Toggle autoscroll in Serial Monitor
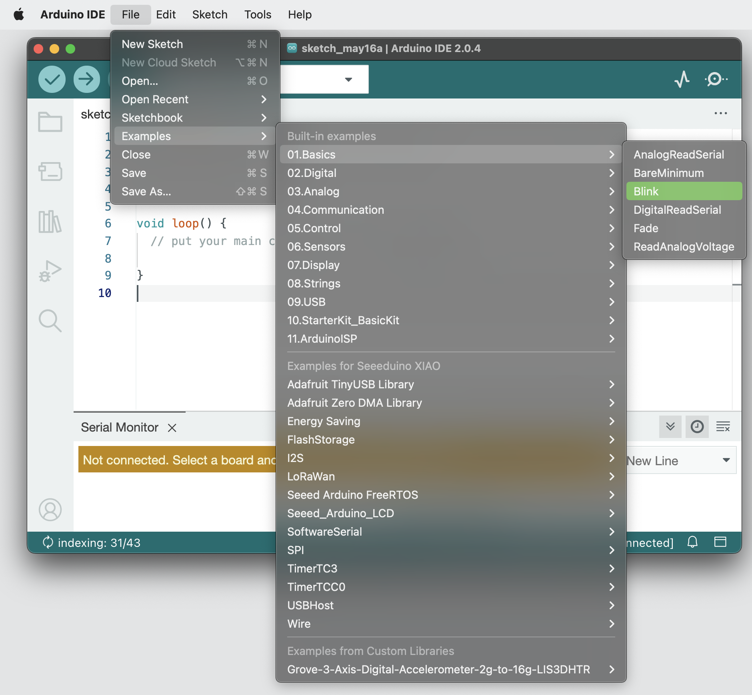The width and height of the screenshot is (752, 695). (670, 427)
